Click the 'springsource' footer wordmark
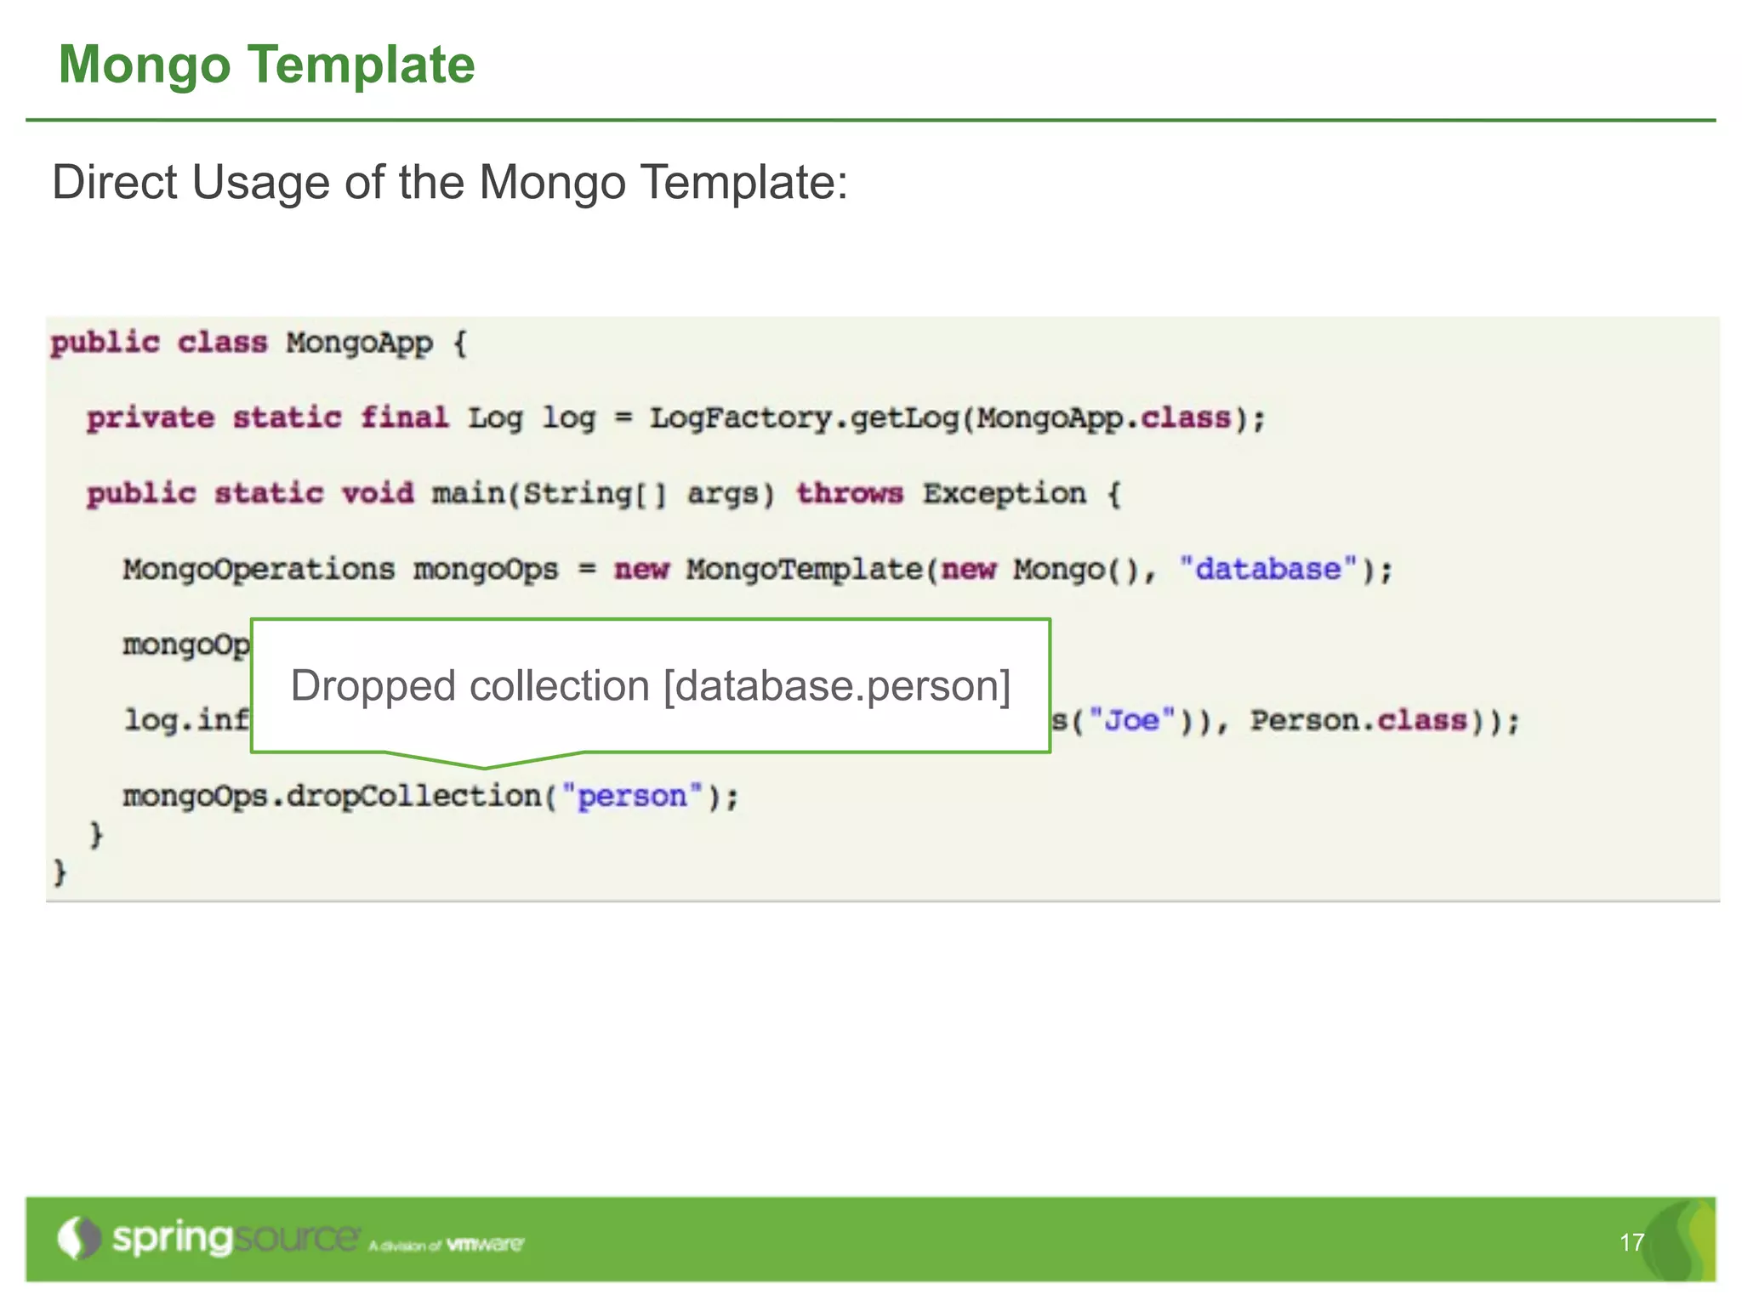 236,1238
